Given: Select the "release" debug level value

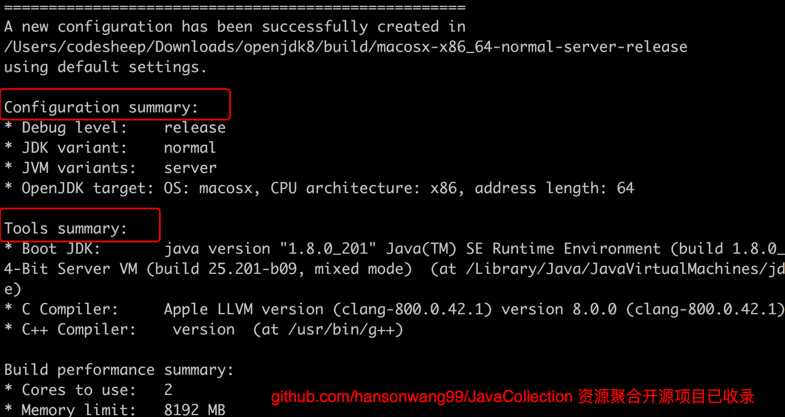Looking at the screenshot, I should (x=195, y=128).
